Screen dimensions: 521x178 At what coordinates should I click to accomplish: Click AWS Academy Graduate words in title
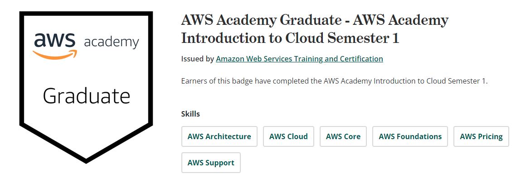(261, 21)
